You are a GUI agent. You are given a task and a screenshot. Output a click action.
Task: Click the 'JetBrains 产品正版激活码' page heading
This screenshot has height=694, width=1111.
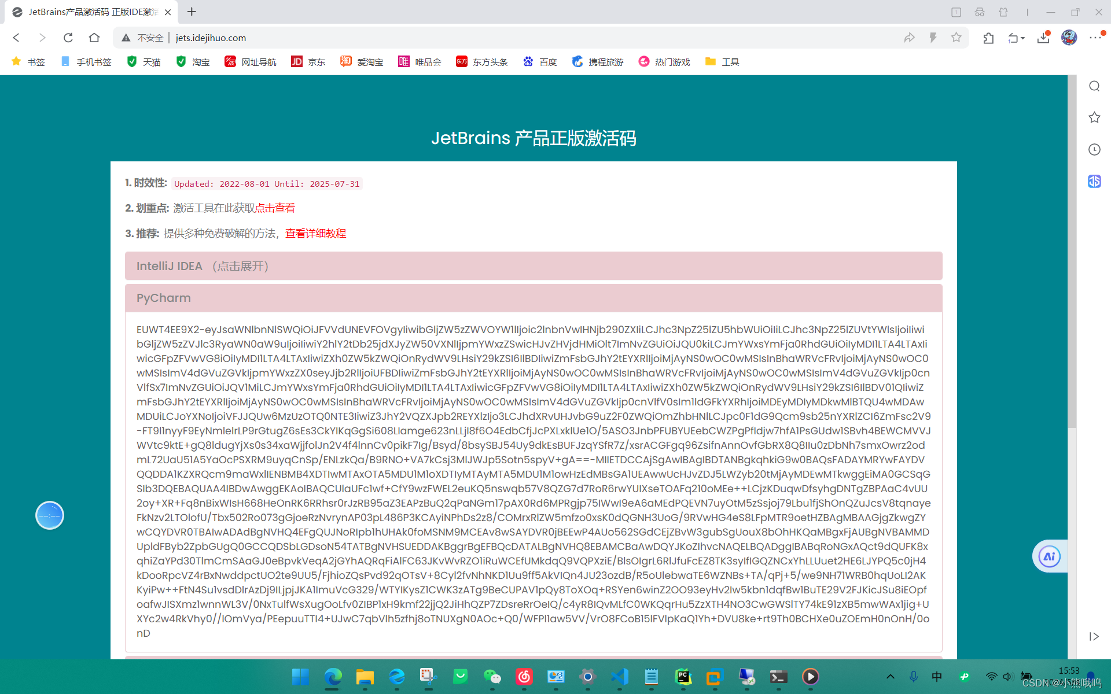click(x=534, y=138)
